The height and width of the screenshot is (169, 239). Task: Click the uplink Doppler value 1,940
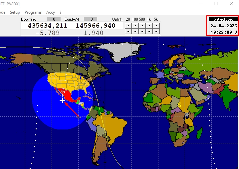tap(94, 33)
